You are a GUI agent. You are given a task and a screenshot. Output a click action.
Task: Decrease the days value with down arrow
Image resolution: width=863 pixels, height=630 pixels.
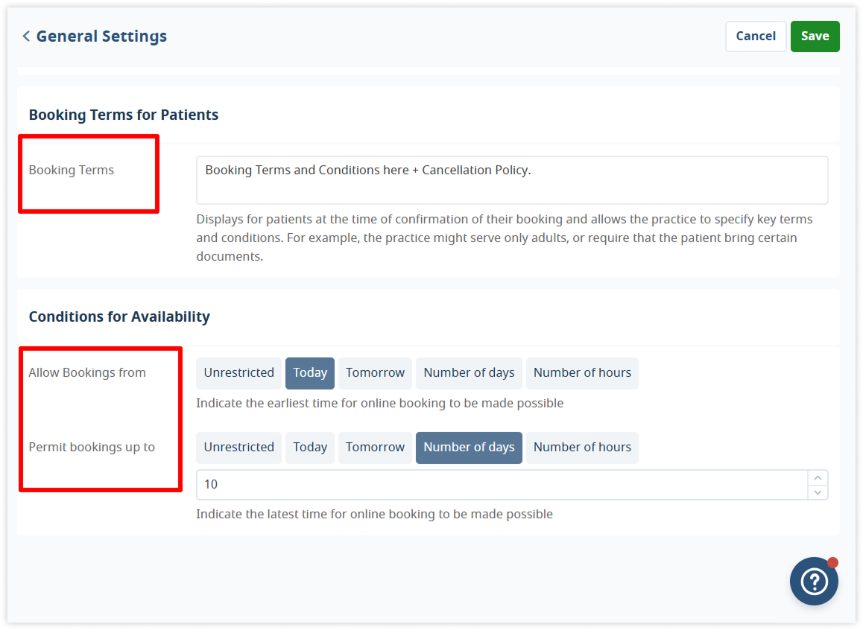[818, 492]
